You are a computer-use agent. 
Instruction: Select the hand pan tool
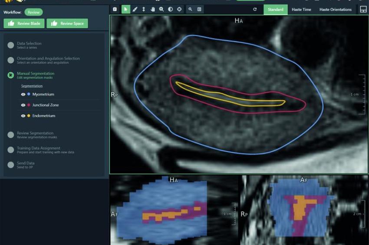(x=152, y=10)
